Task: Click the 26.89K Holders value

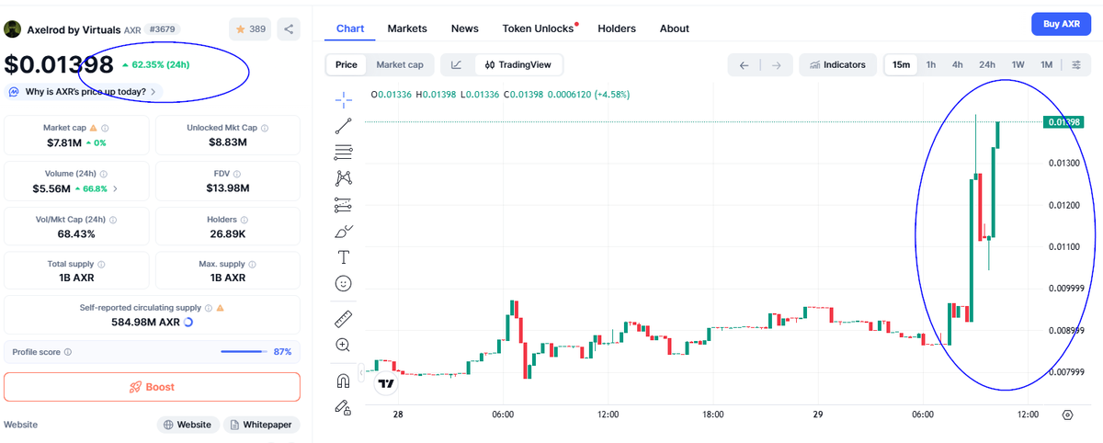Action: [228, 233]
